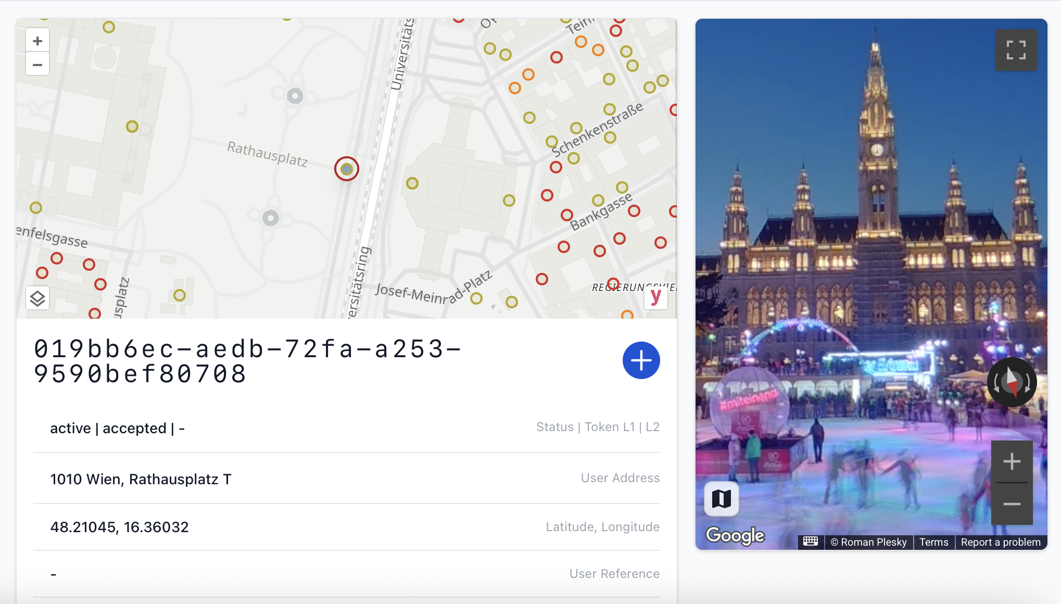This screenshot has width=1061, height=604.
Task: Select the user address 1010 Wien, Rathausplatz T
Action: click(141, 479)
